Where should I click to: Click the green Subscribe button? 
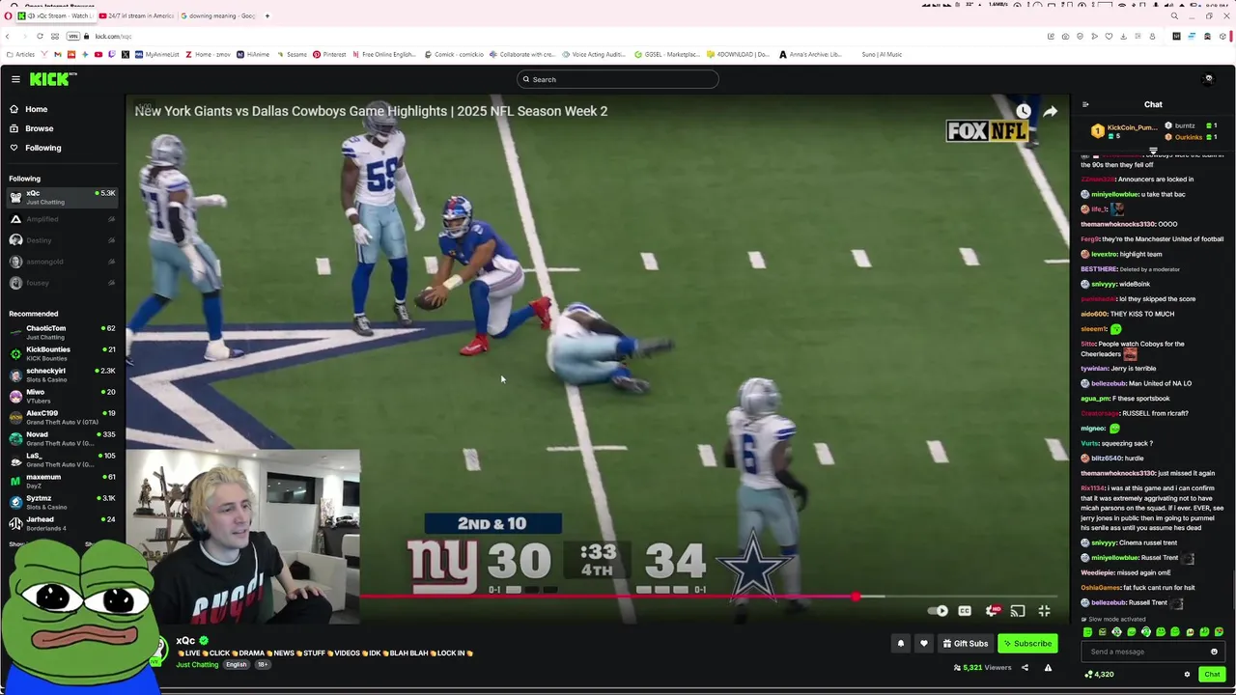1027,644
